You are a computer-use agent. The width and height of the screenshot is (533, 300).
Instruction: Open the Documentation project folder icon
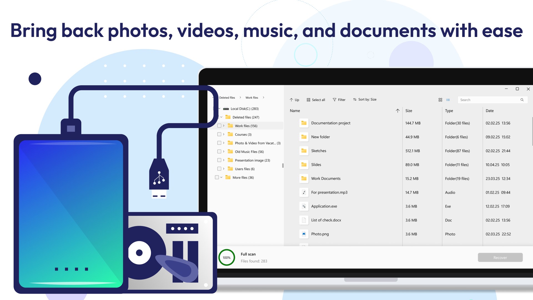304,123
